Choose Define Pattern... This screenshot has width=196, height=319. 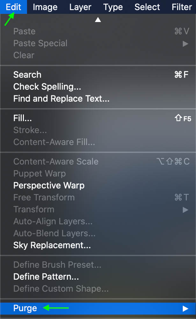98,277
